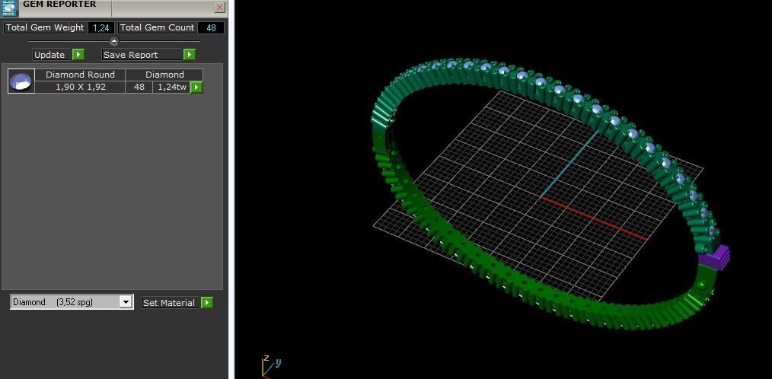Click the Diamond Round cell
The width and height of the screenshot is (772, 379).
tap(80, 75)
